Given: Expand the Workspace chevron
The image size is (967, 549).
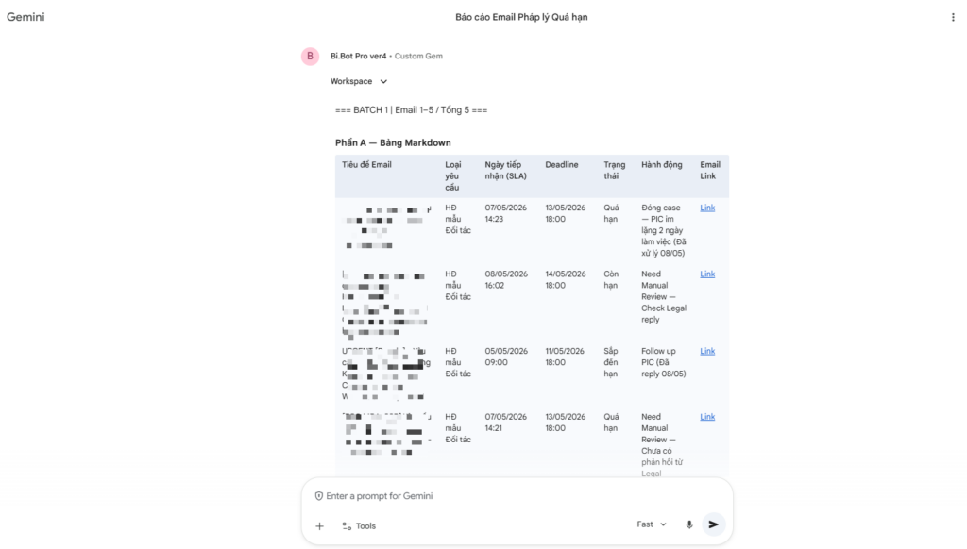Looking at the screenshot, I should tap(383, 81).
